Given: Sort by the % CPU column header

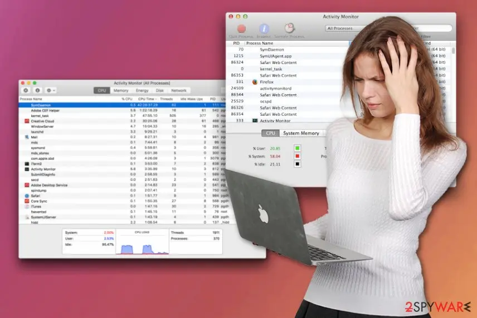Looking at the screenshot, I should click(x=127, y=99).
